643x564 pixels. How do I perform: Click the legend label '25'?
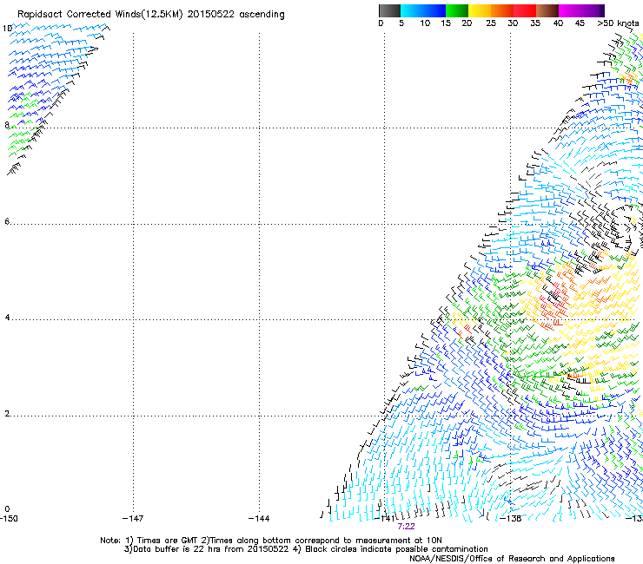[491, 23]
